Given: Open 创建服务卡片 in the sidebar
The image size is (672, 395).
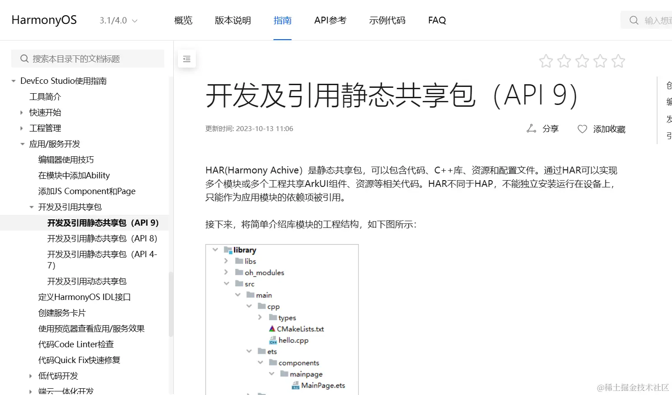Looking at the screenshot, I should click(62, 313).
